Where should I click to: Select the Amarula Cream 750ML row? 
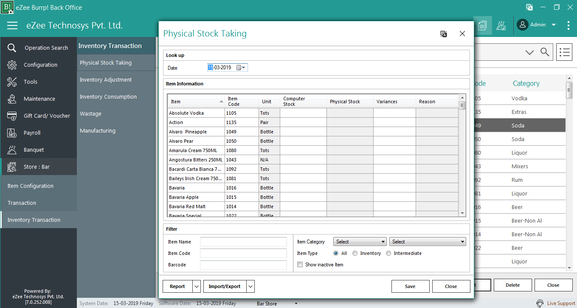[313, 150]
